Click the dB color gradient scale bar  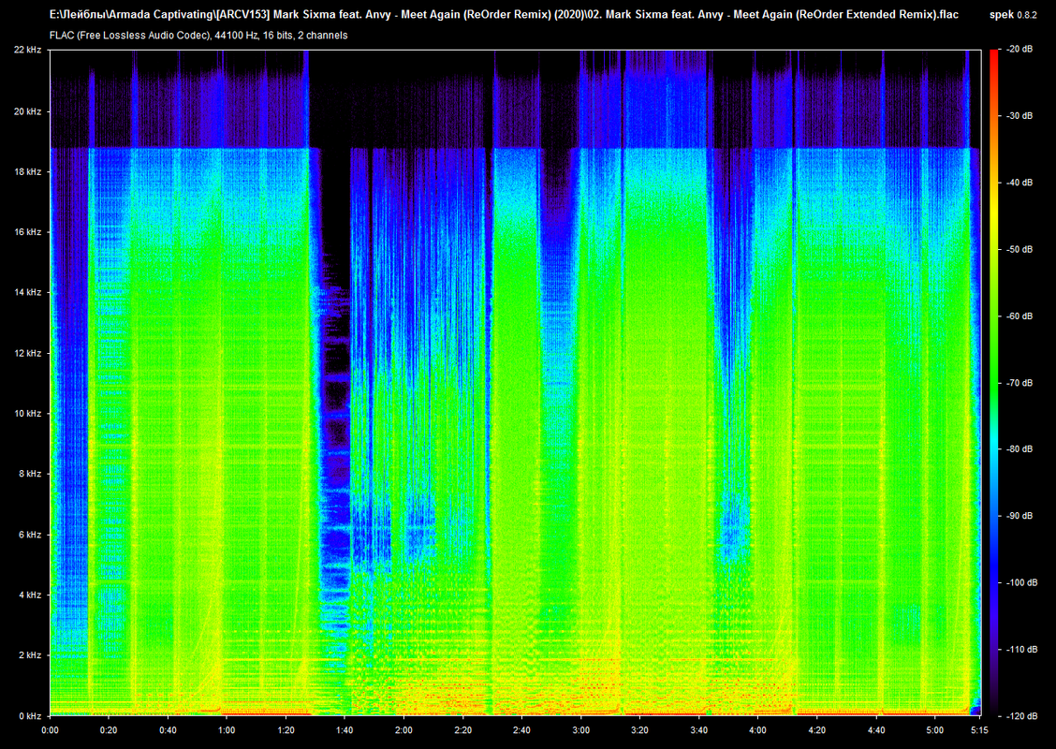pyautogui.click(x=994, y=383)
